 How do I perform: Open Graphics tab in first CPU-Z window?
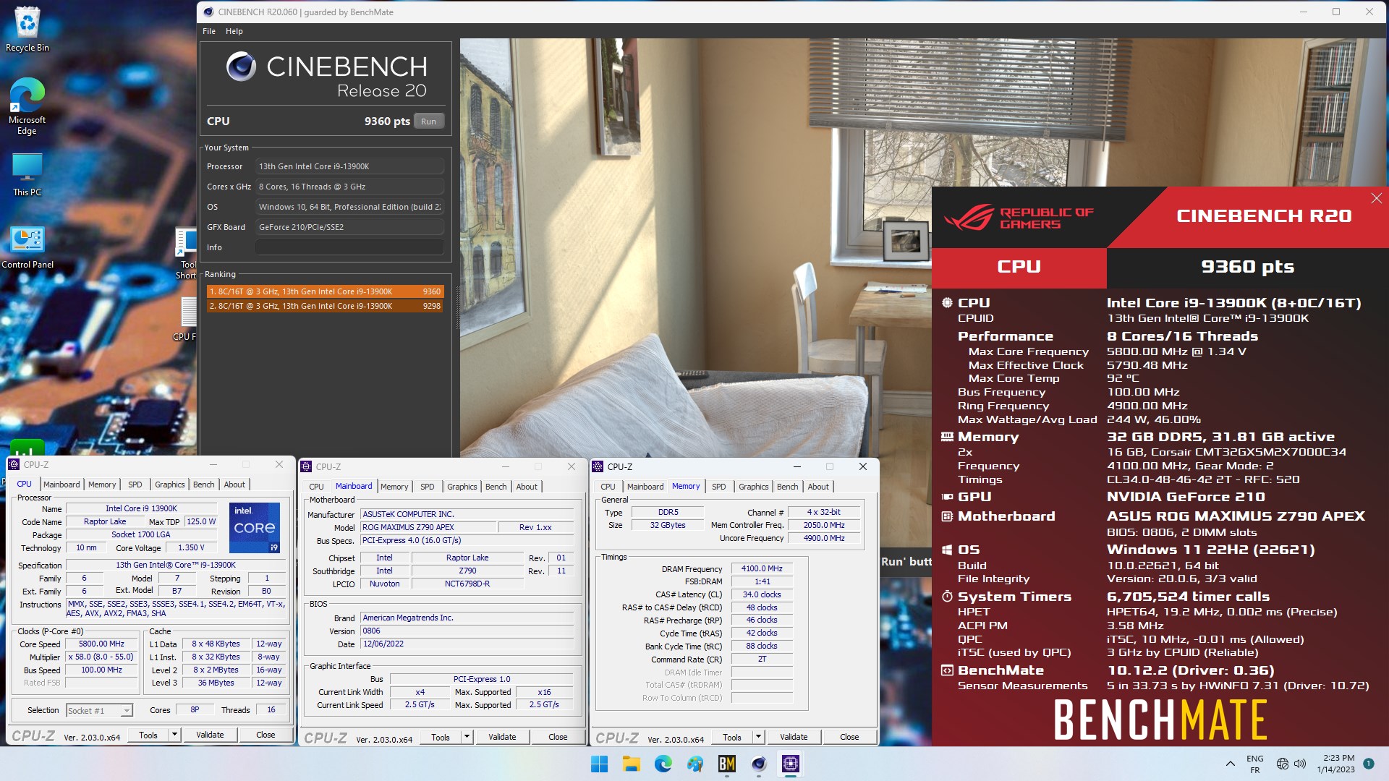click(170, 485)
